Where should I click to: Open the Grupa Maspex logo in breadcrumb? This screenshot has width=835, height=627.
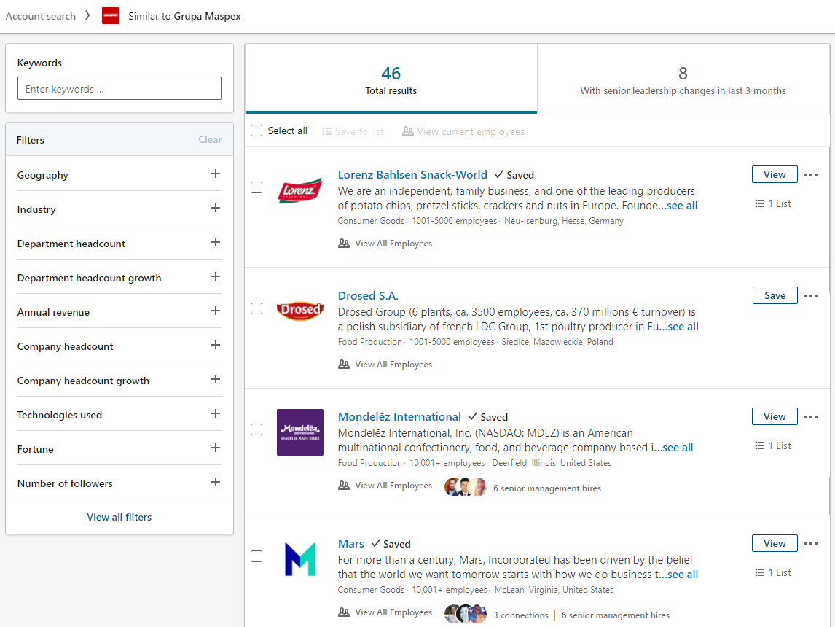click(111, 15)
